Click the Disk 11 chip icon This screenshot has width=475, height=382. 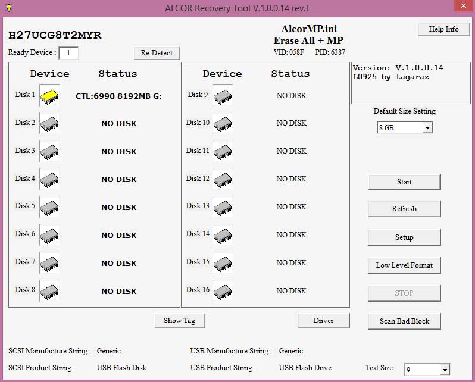[223, 152]
